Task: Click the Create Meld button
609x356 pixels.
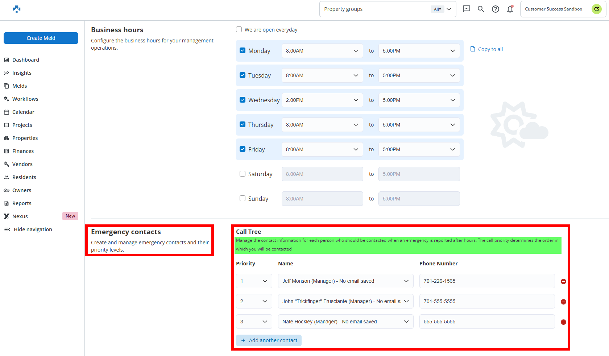Action: pos(41,38)
